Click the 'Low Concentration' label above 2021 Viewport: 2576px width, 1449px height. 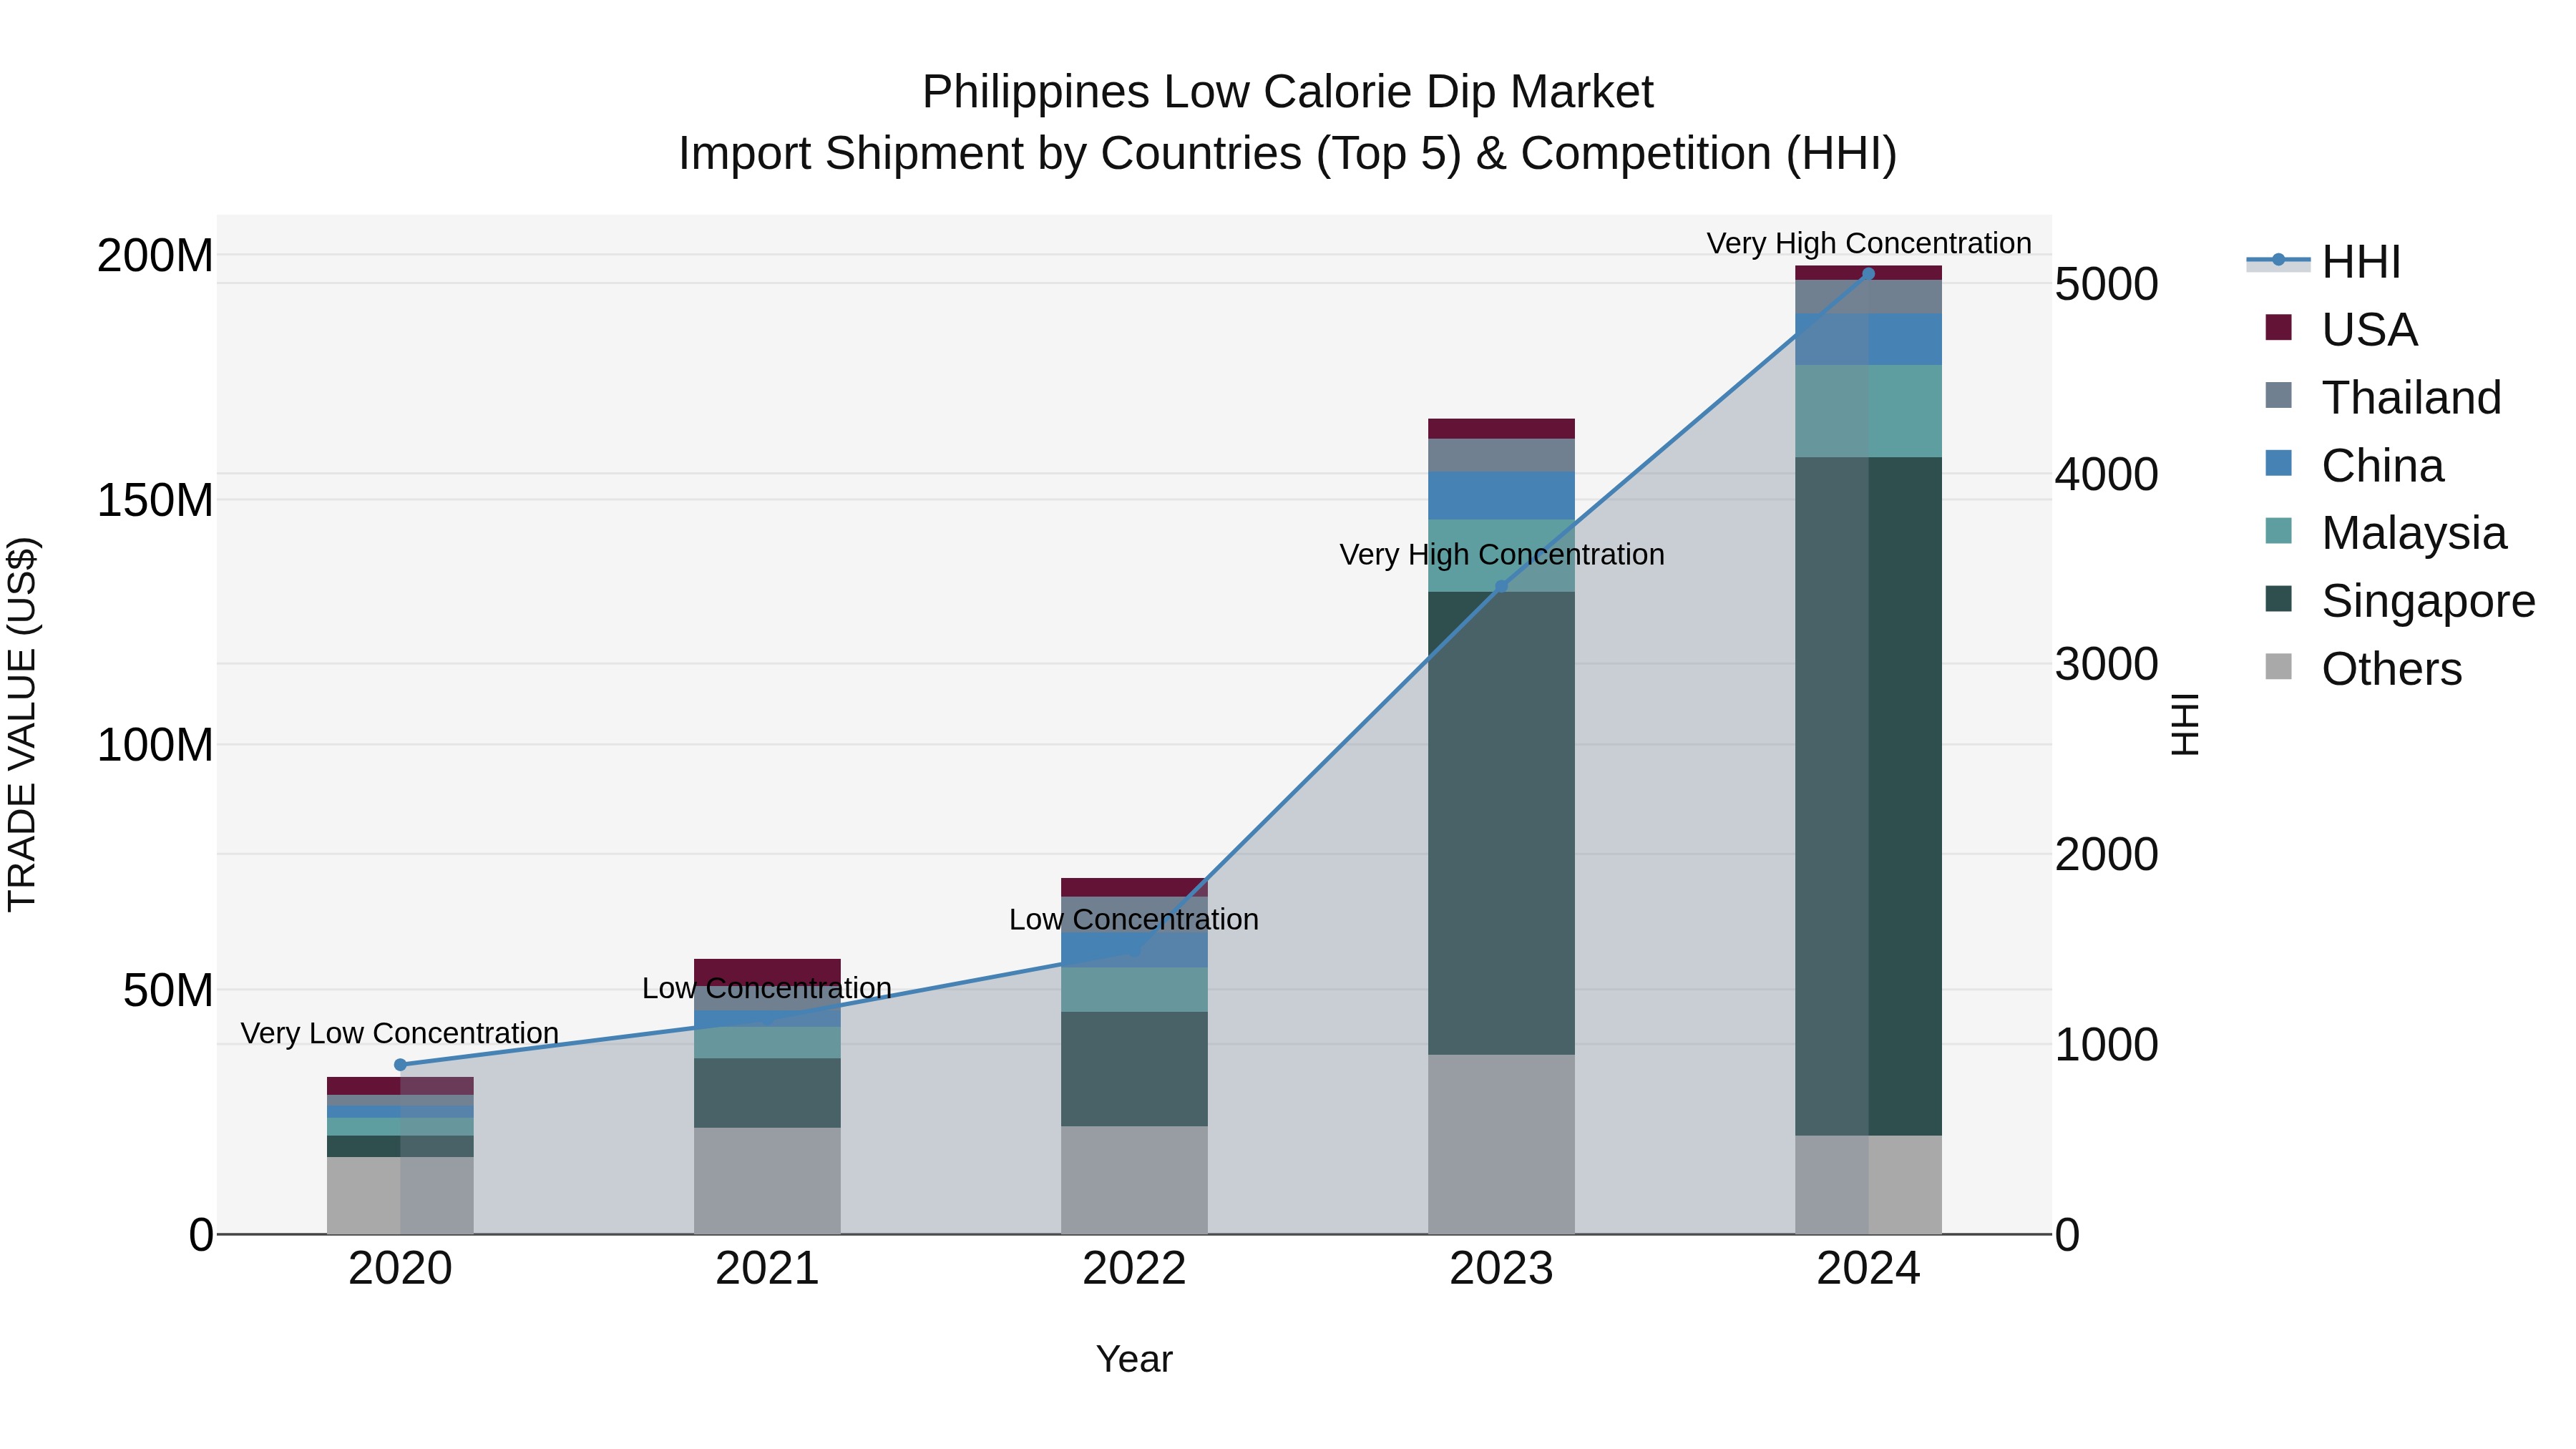(x=767, y=988)
